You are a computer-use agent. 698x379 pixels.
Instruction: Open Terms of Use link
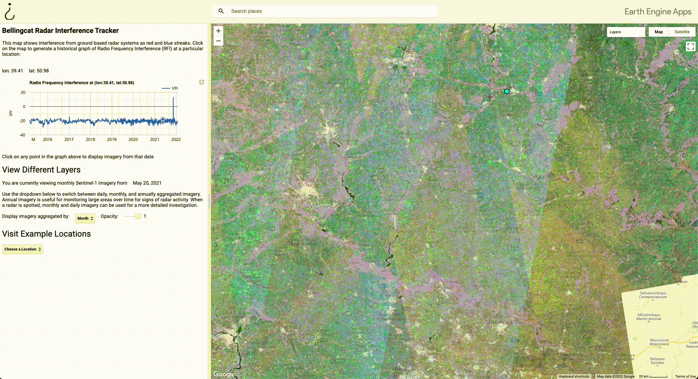point(685,376)
